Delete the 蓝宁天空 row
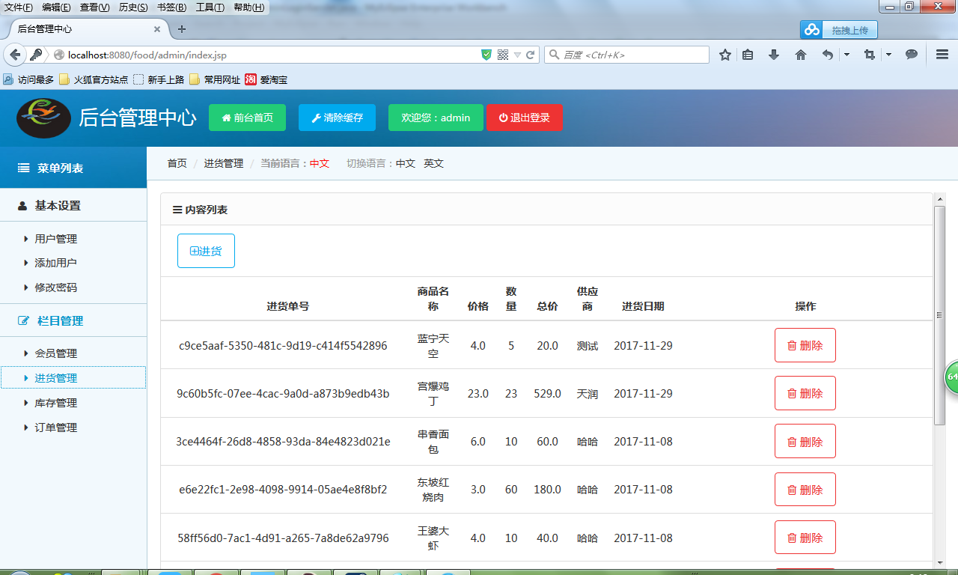958x575 pixels. tap(805, 345)
